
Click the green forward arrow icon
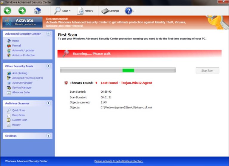[x=22, y=11]
